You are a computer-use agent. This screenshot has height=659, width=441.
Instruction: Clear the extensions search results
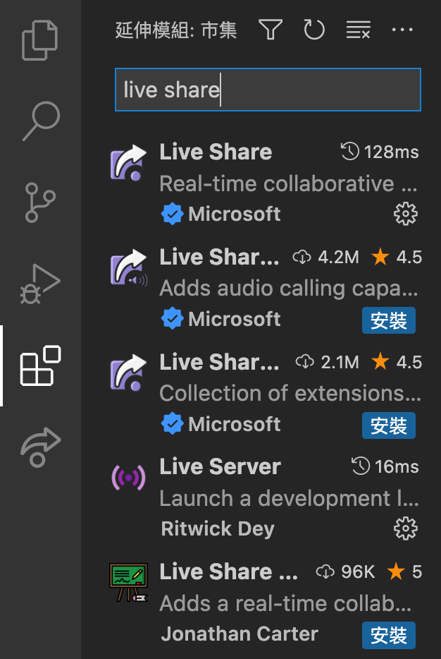pos(358,30)
